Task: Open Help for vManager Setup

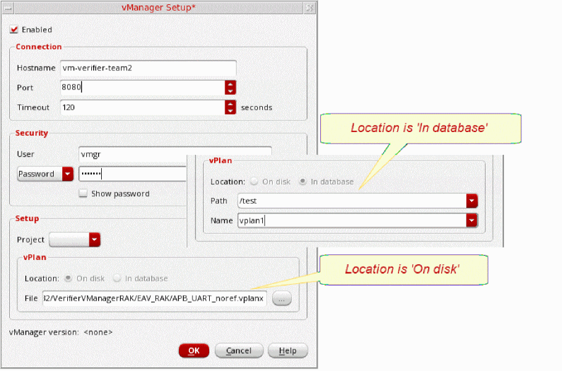Action: pos(288,351)
